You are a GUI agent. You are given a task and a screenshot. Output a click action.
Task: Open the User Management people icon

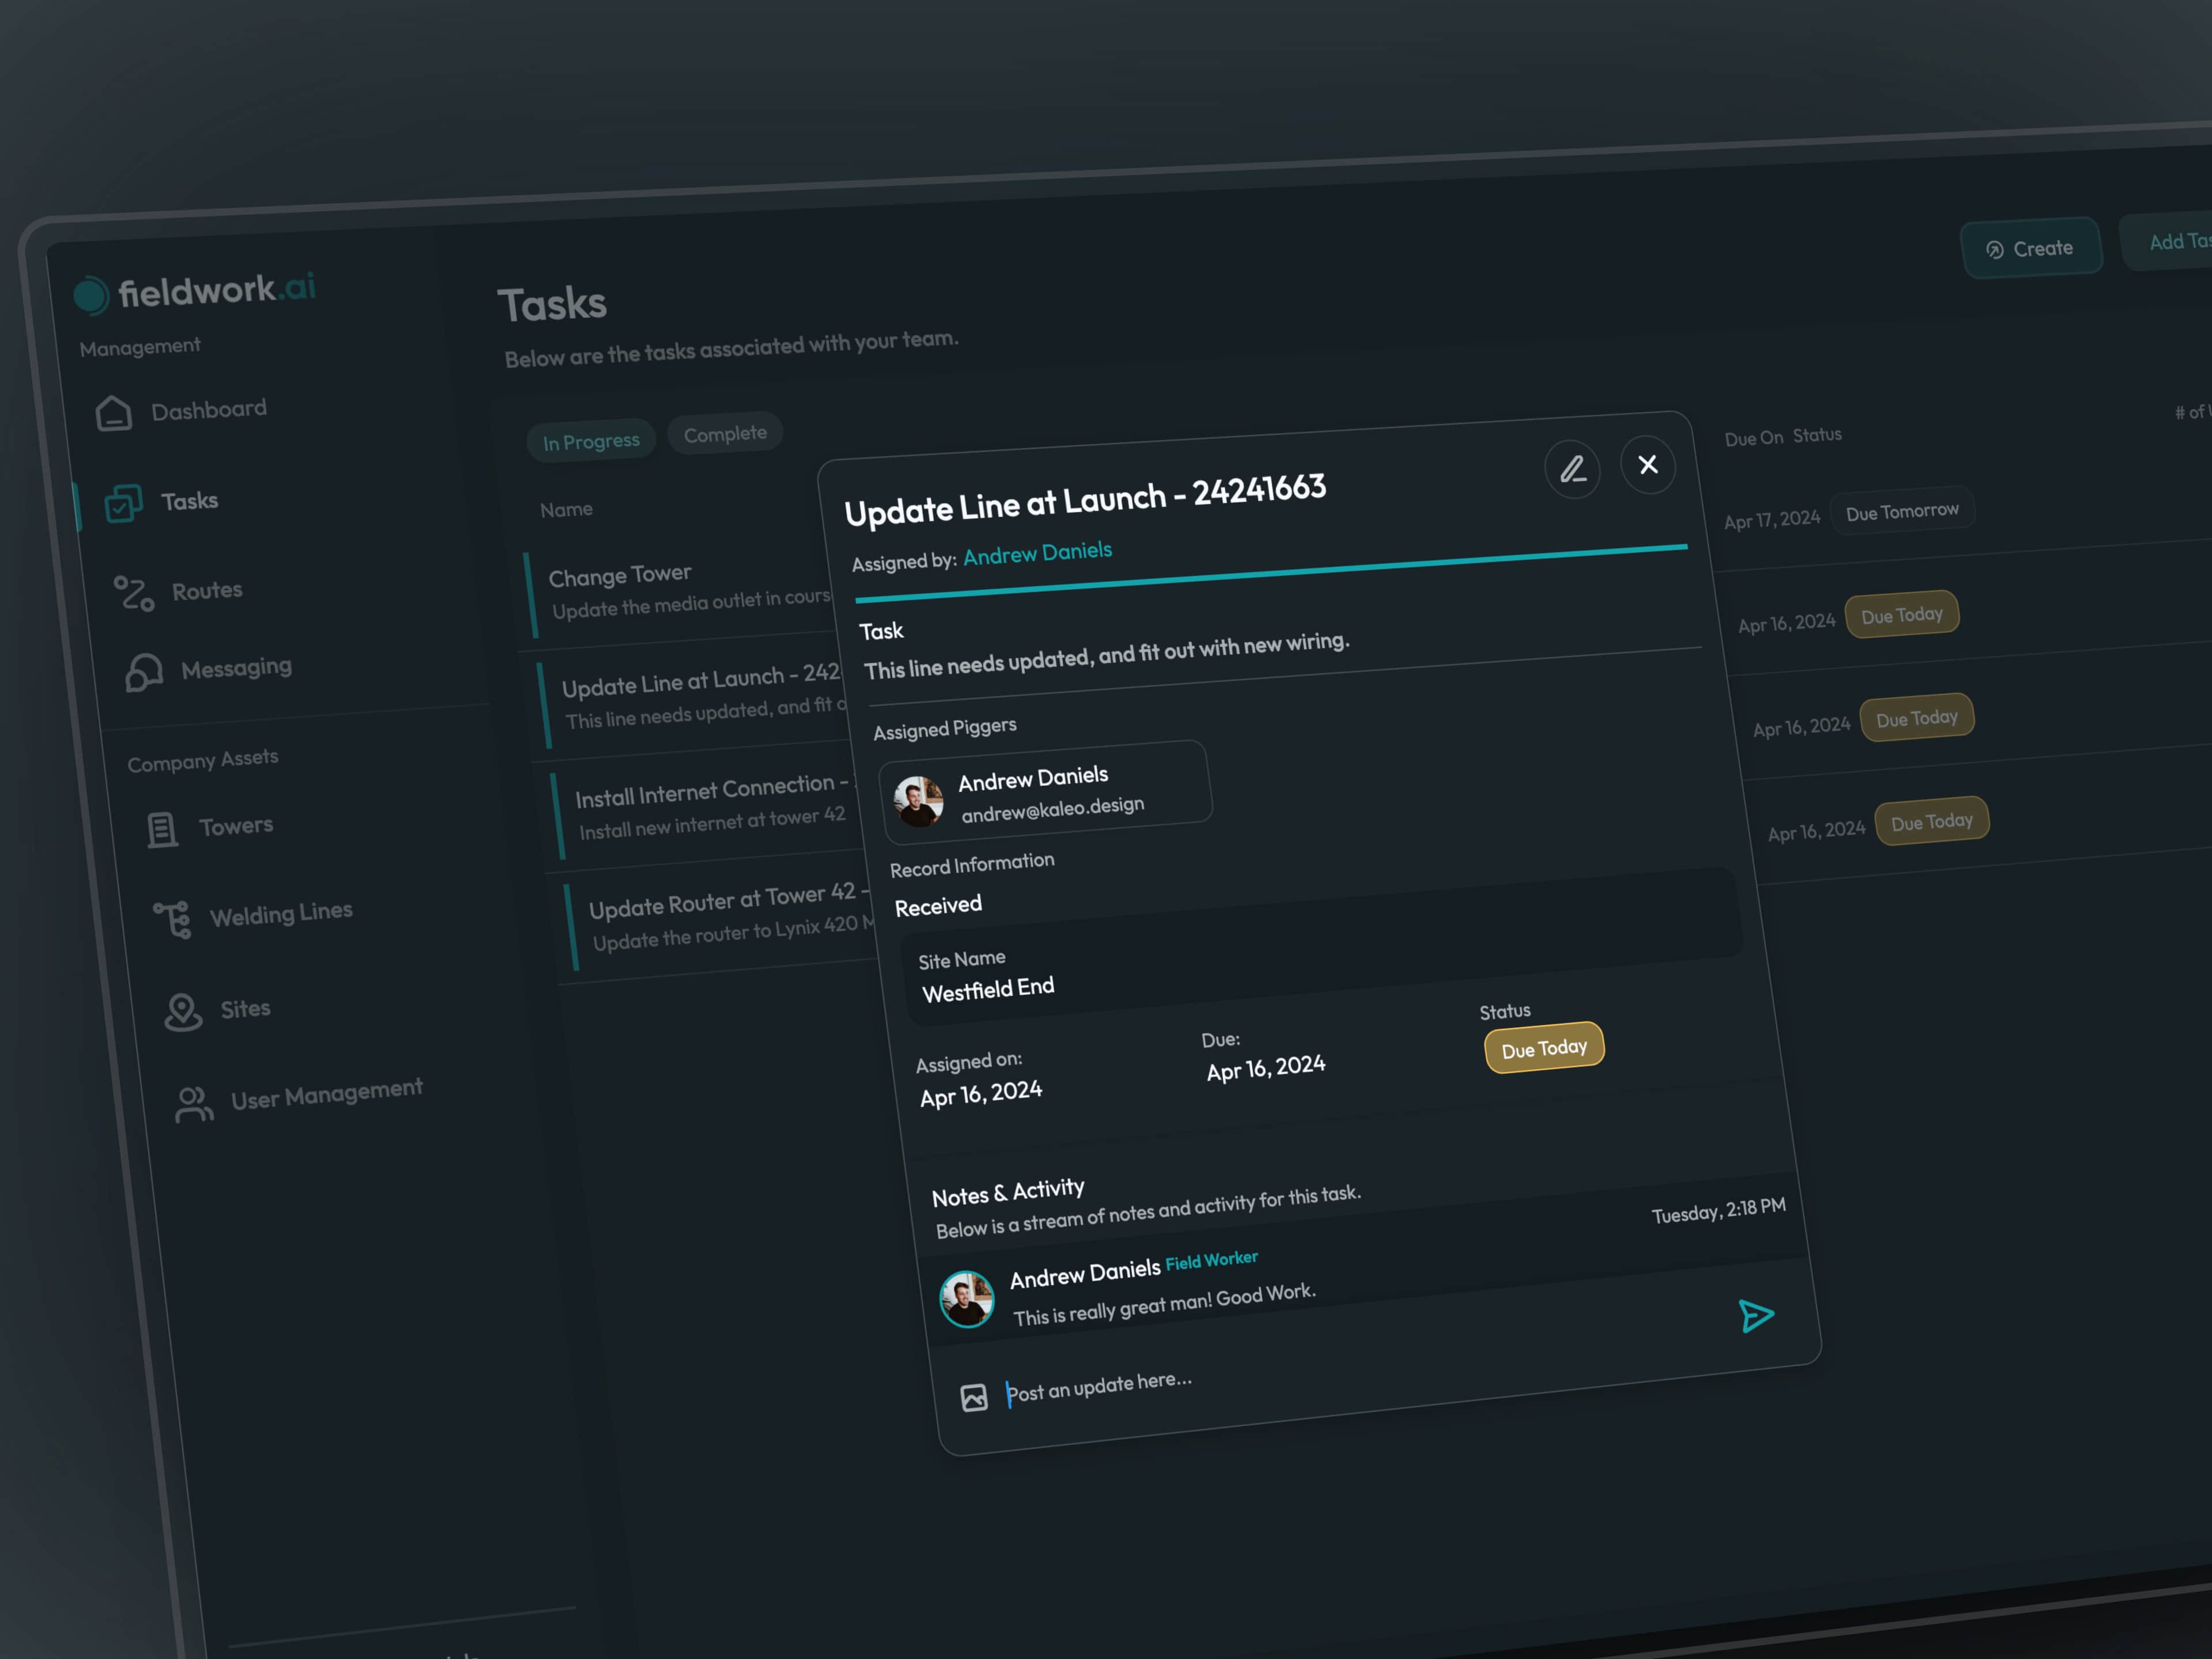coord(194,1104)
